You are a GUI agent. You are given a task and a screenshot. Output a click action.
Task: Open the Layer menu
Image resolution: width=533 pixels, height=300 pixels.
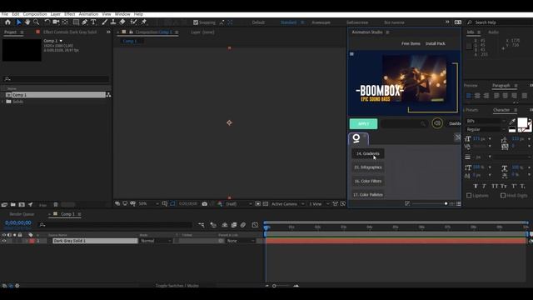coord(56,14)
